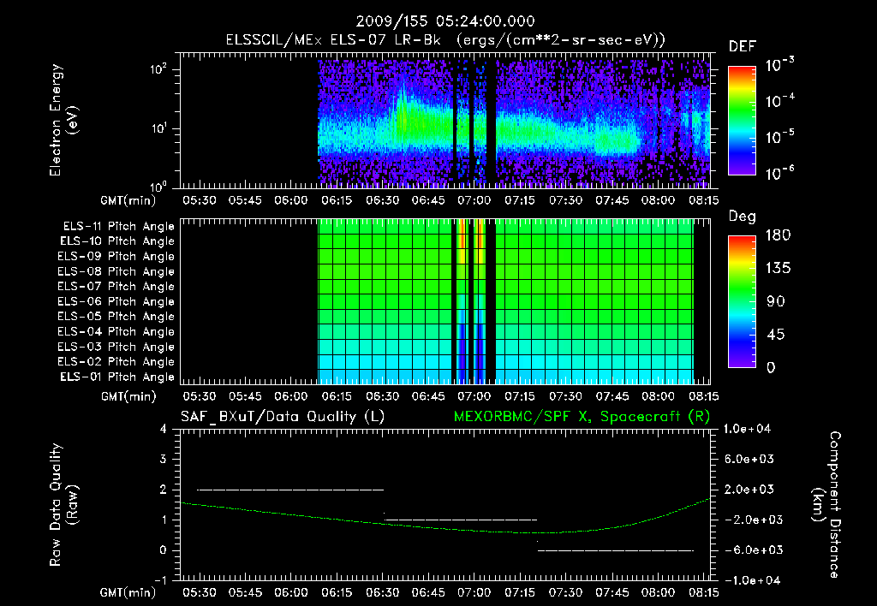This screenshot has width=877, height=606.
Task: Click the DEF color scale bar
Action: click(x=742, y=121)
